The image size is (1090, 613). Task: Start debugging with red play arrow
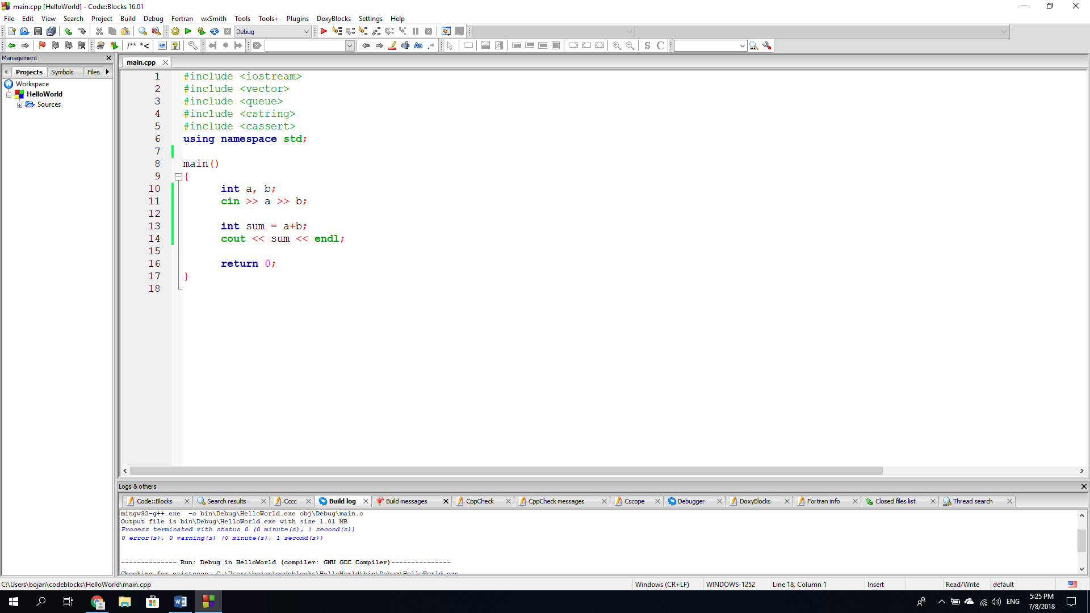[324, 32]
